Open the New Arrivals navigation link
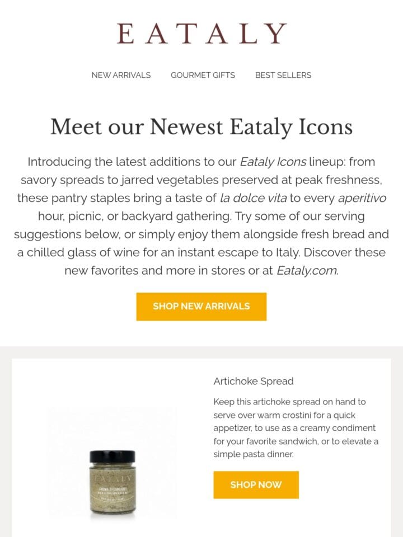 tap(121, 75)
